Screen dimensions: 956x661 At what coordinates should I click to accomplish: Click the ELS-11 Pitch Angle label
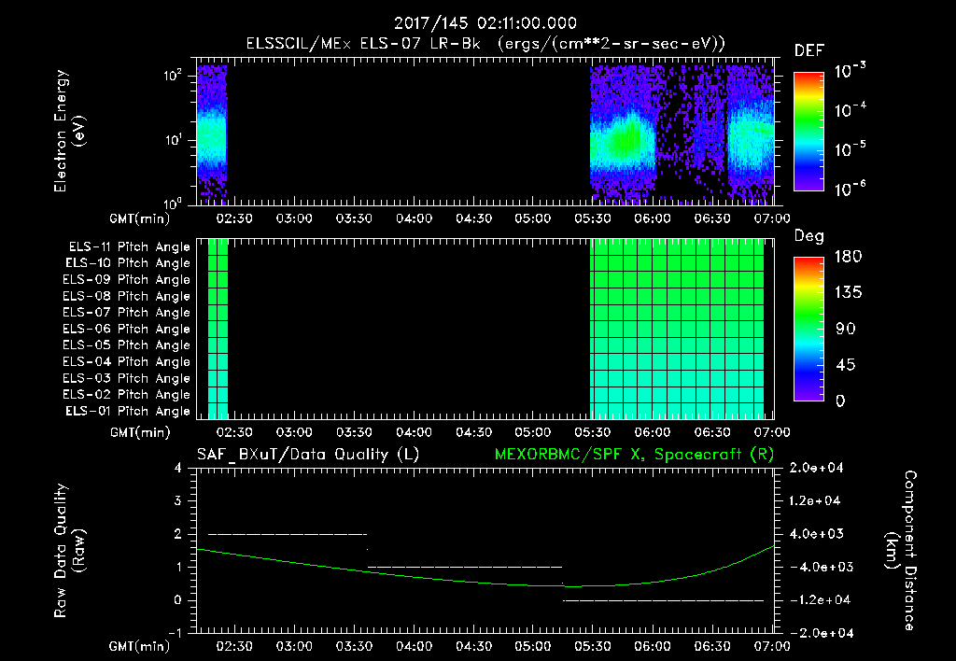point(129,247)
